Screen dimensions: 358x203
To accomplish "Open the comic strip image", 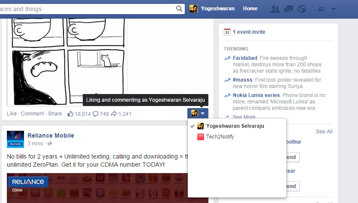I will click(66, 62).
